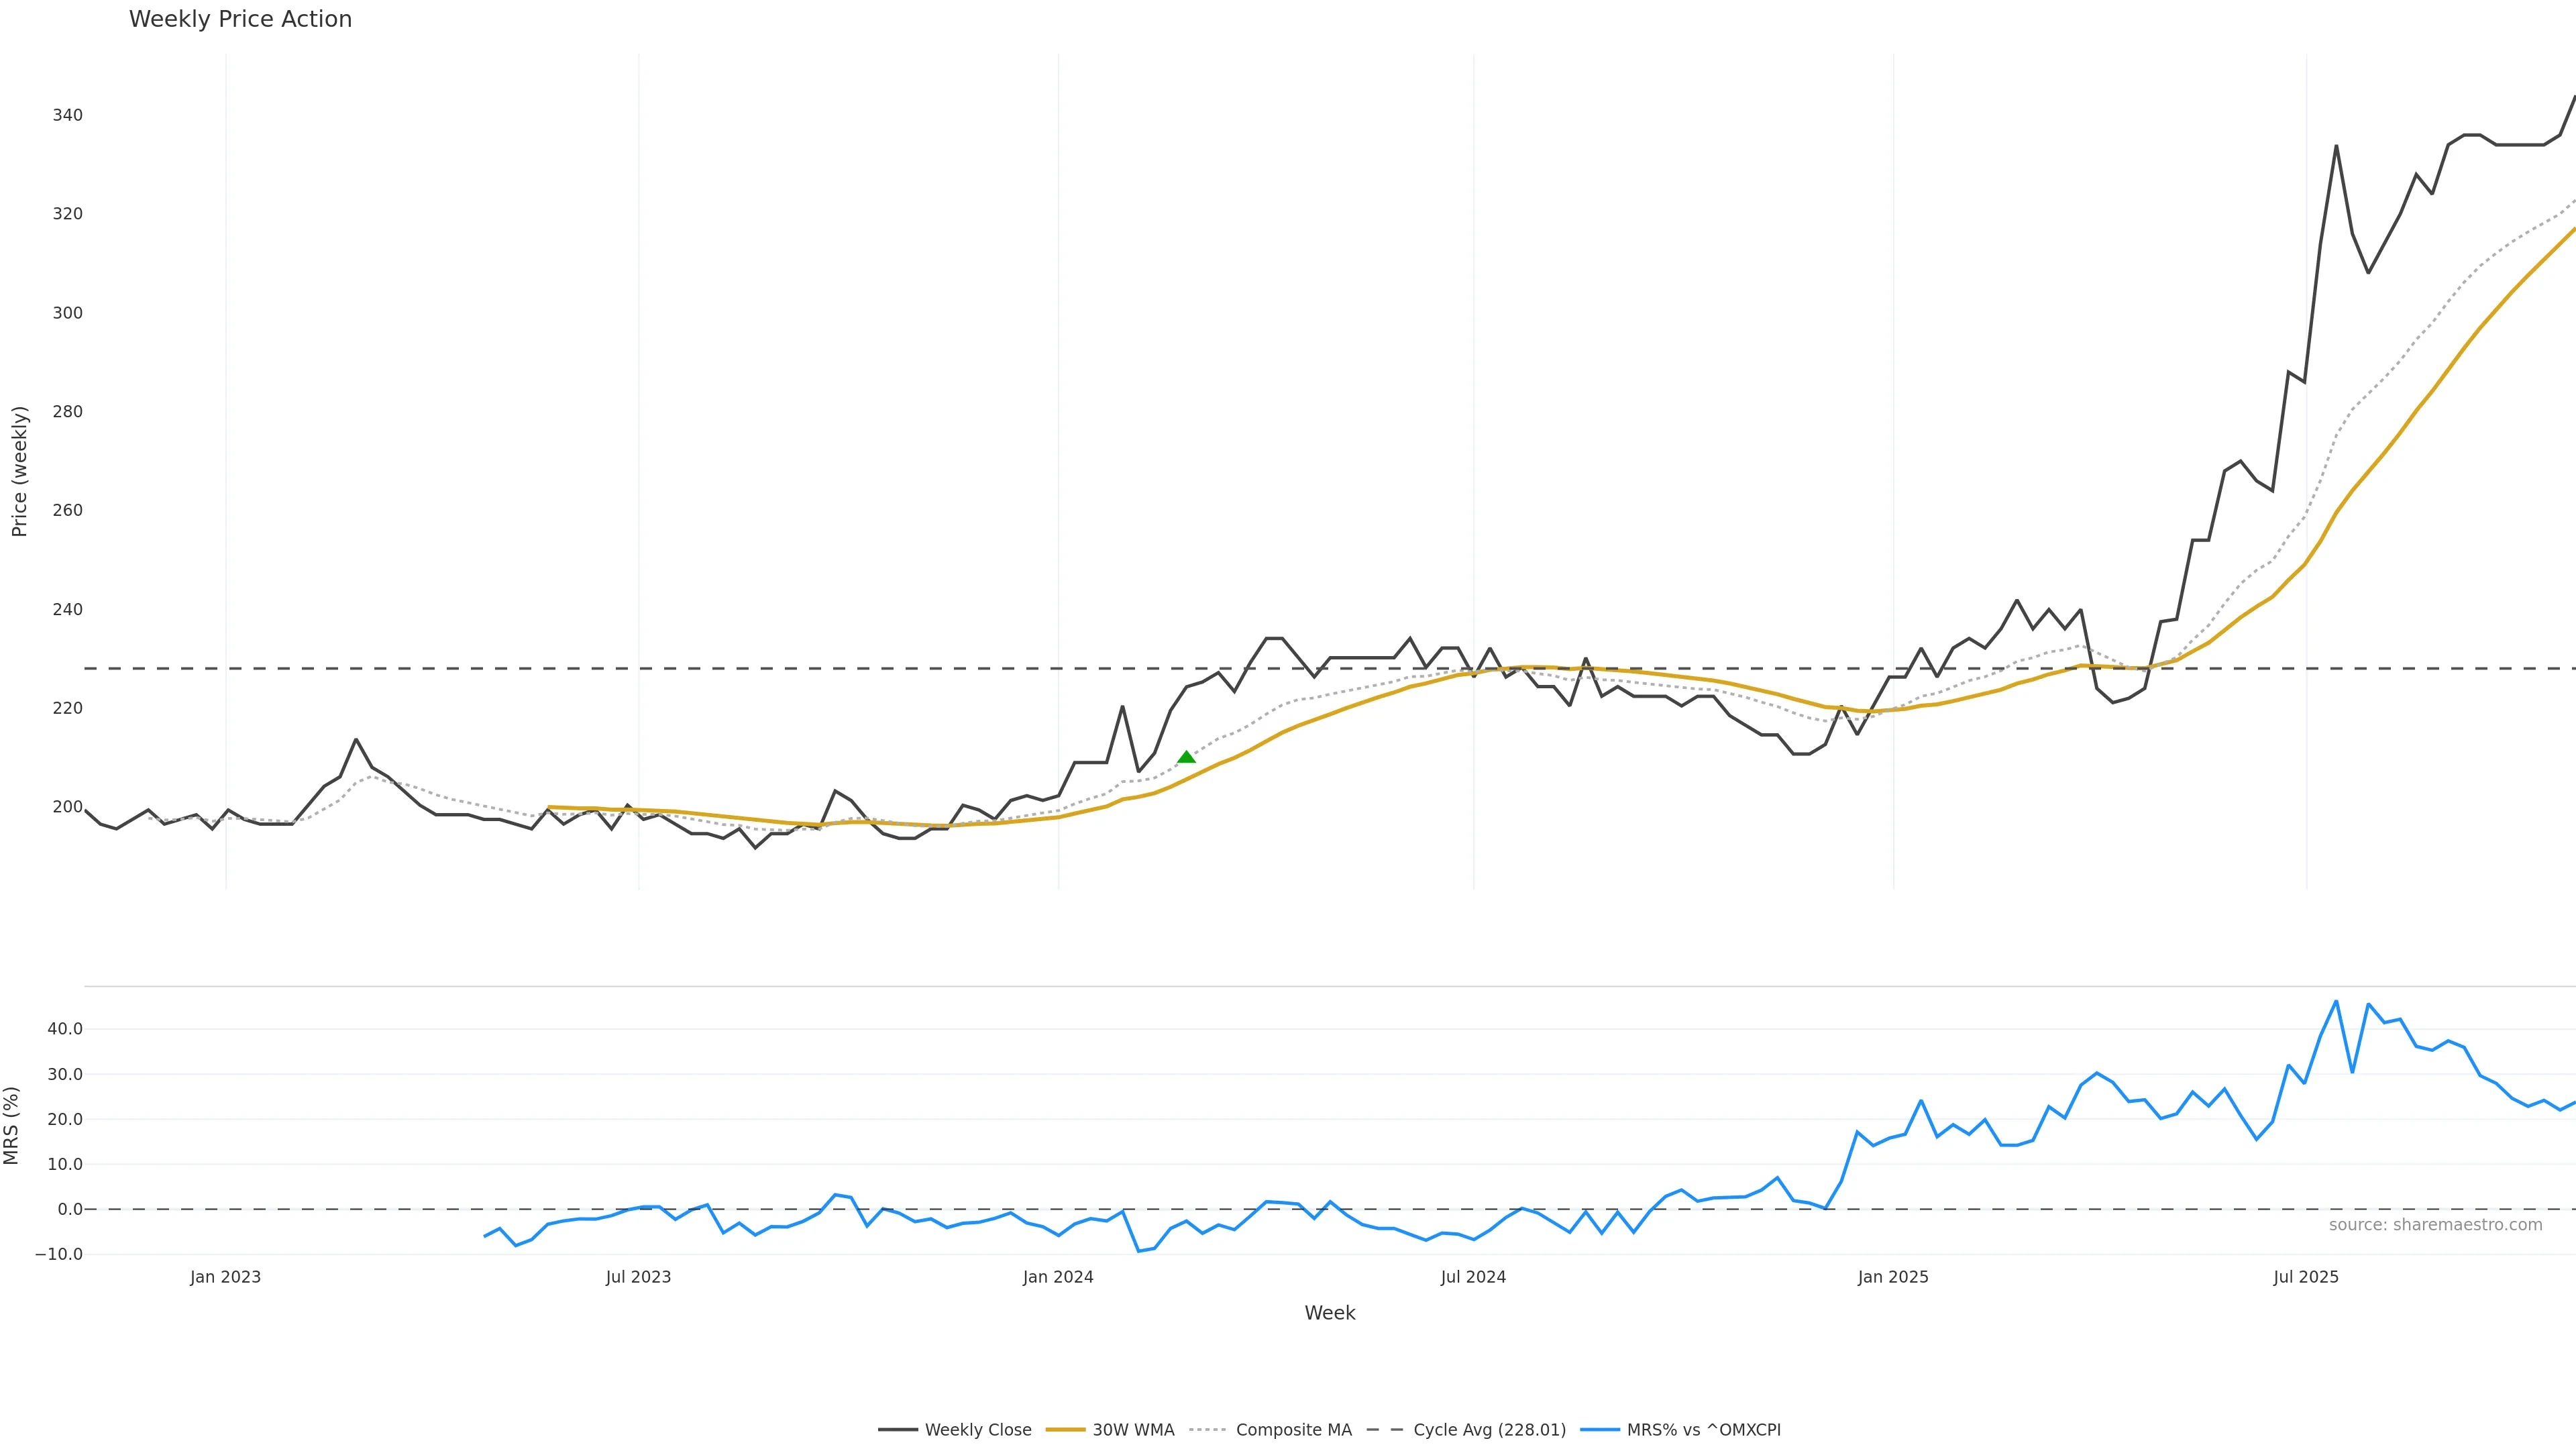The width and height of the screenshot is (2576, 1449).
Task: Click the Jul 2024 x-axis tick label
Action: pyautogui.click(x=1473, y=1277)
